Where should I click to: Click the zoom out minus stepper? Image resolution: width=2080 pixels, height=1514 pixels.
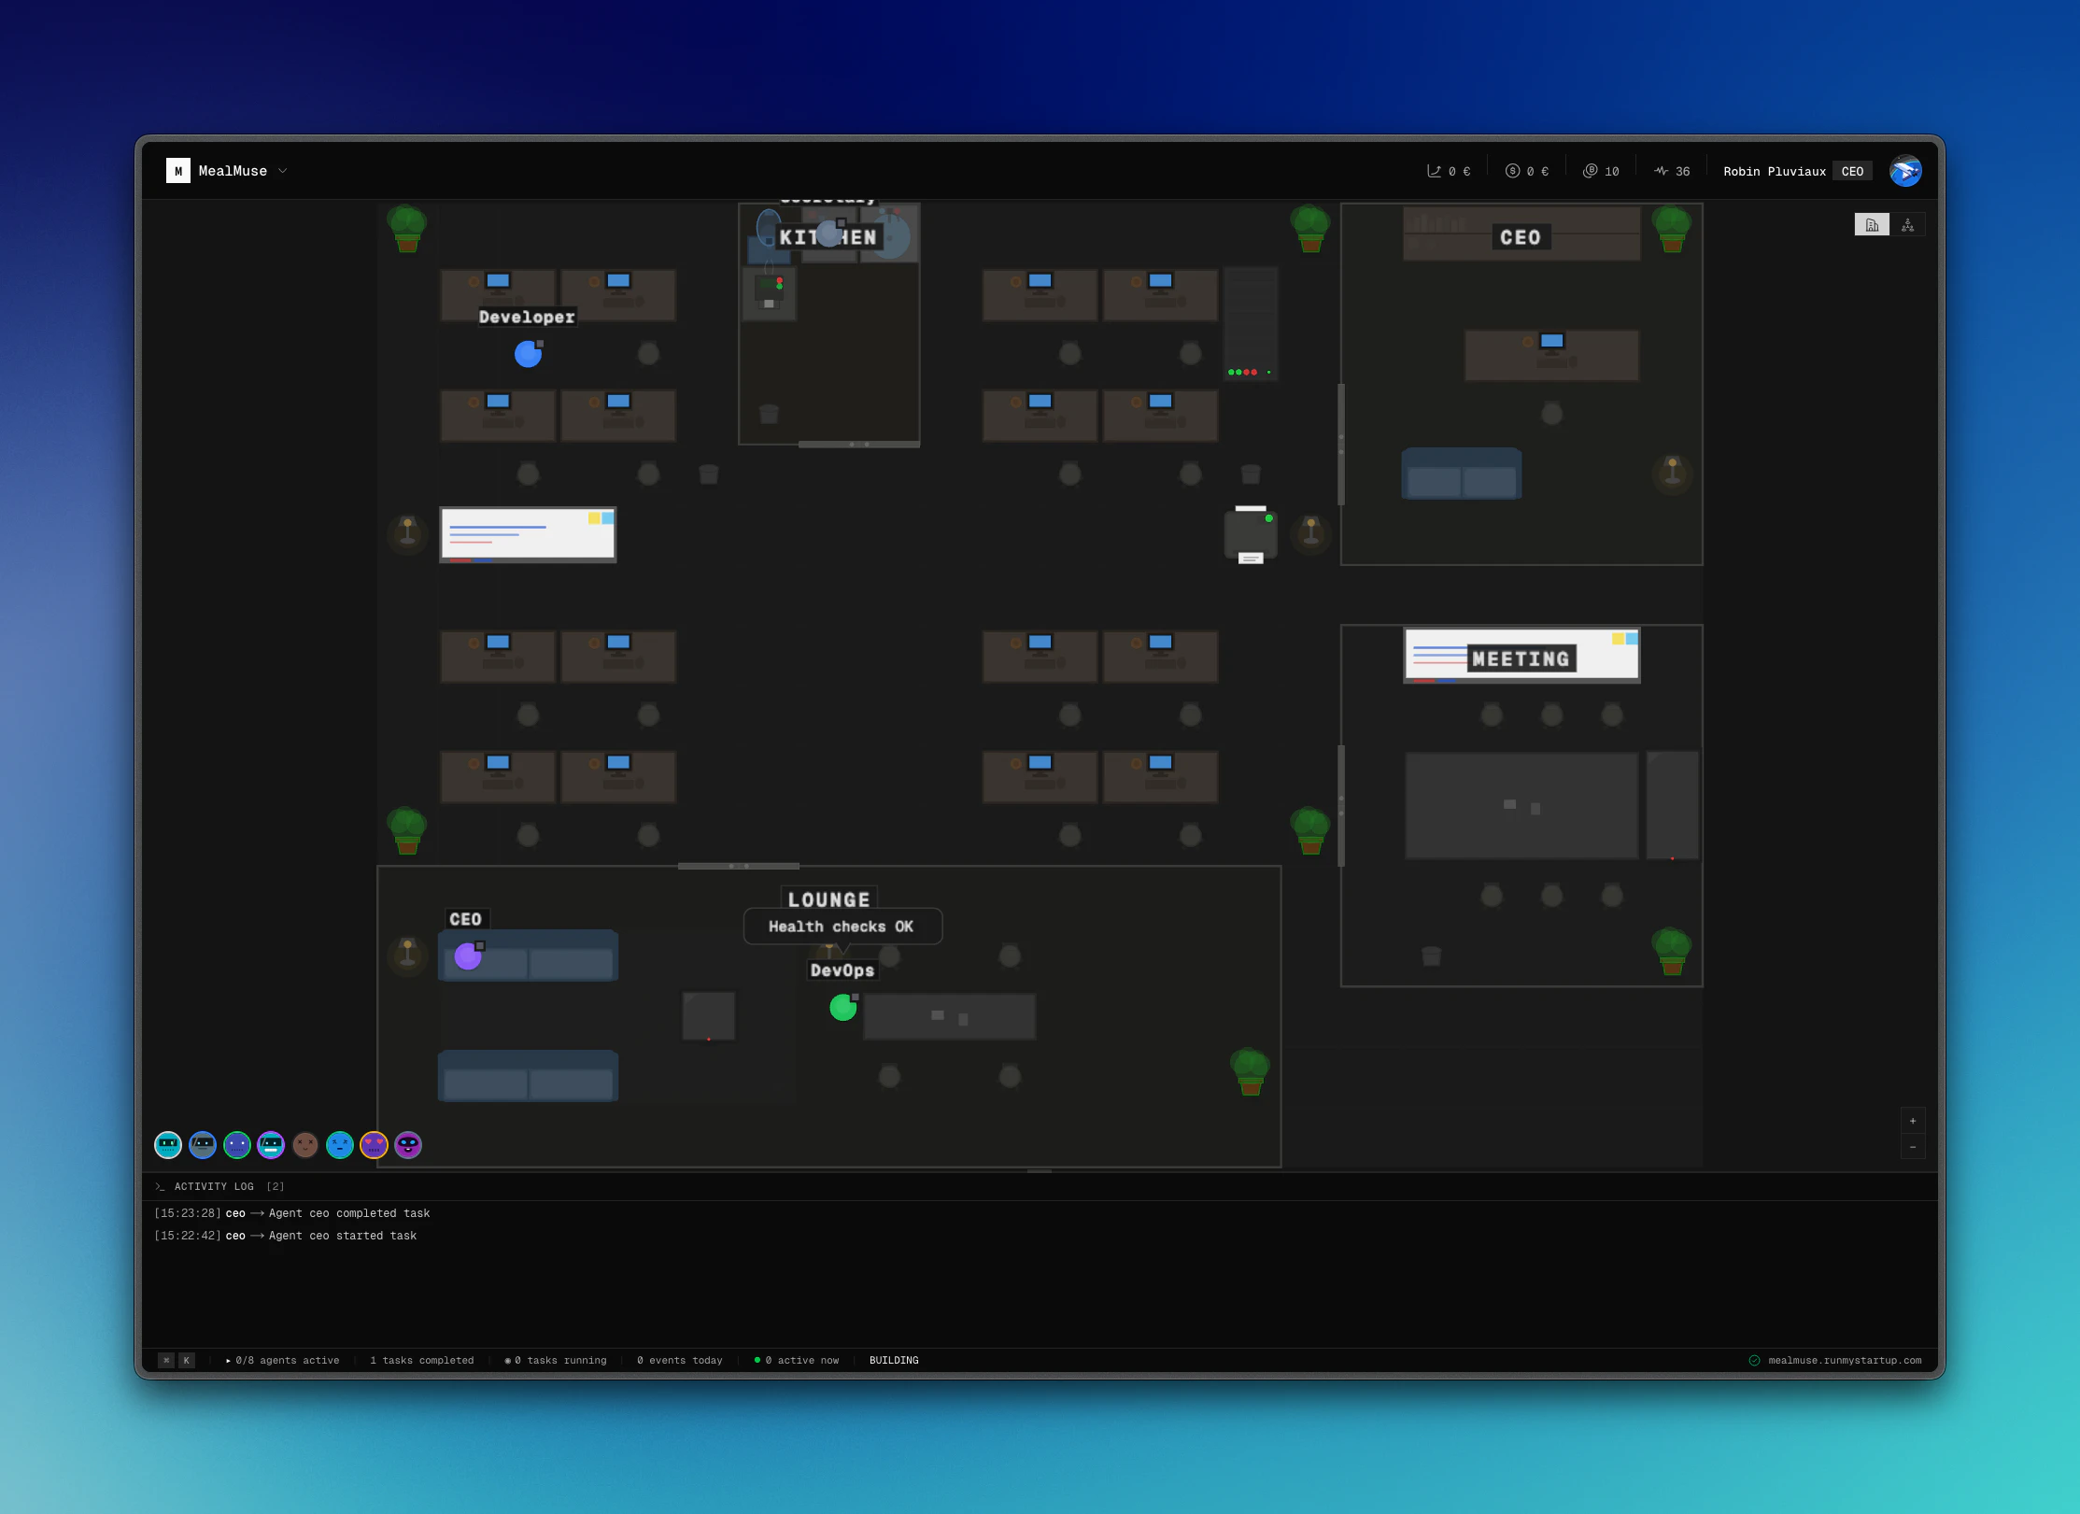[x=1913, y=1146]
